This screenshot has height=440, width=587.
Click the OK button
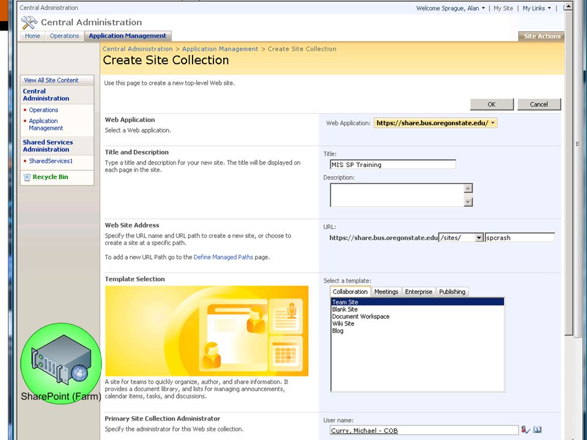pos(492,105)
